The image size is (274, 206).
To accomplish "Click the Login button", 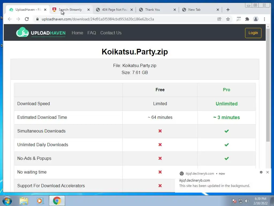I will (x=253, y=33).
